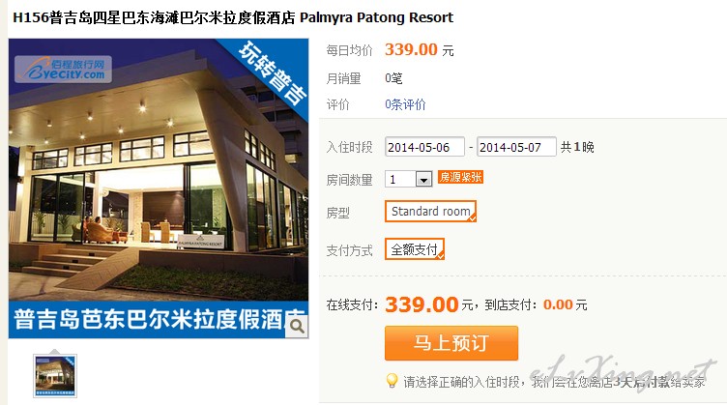Screen dimensions: 727x405
Task: Select the small hotel thumbnail image
Action: click(x=55, y=376)
